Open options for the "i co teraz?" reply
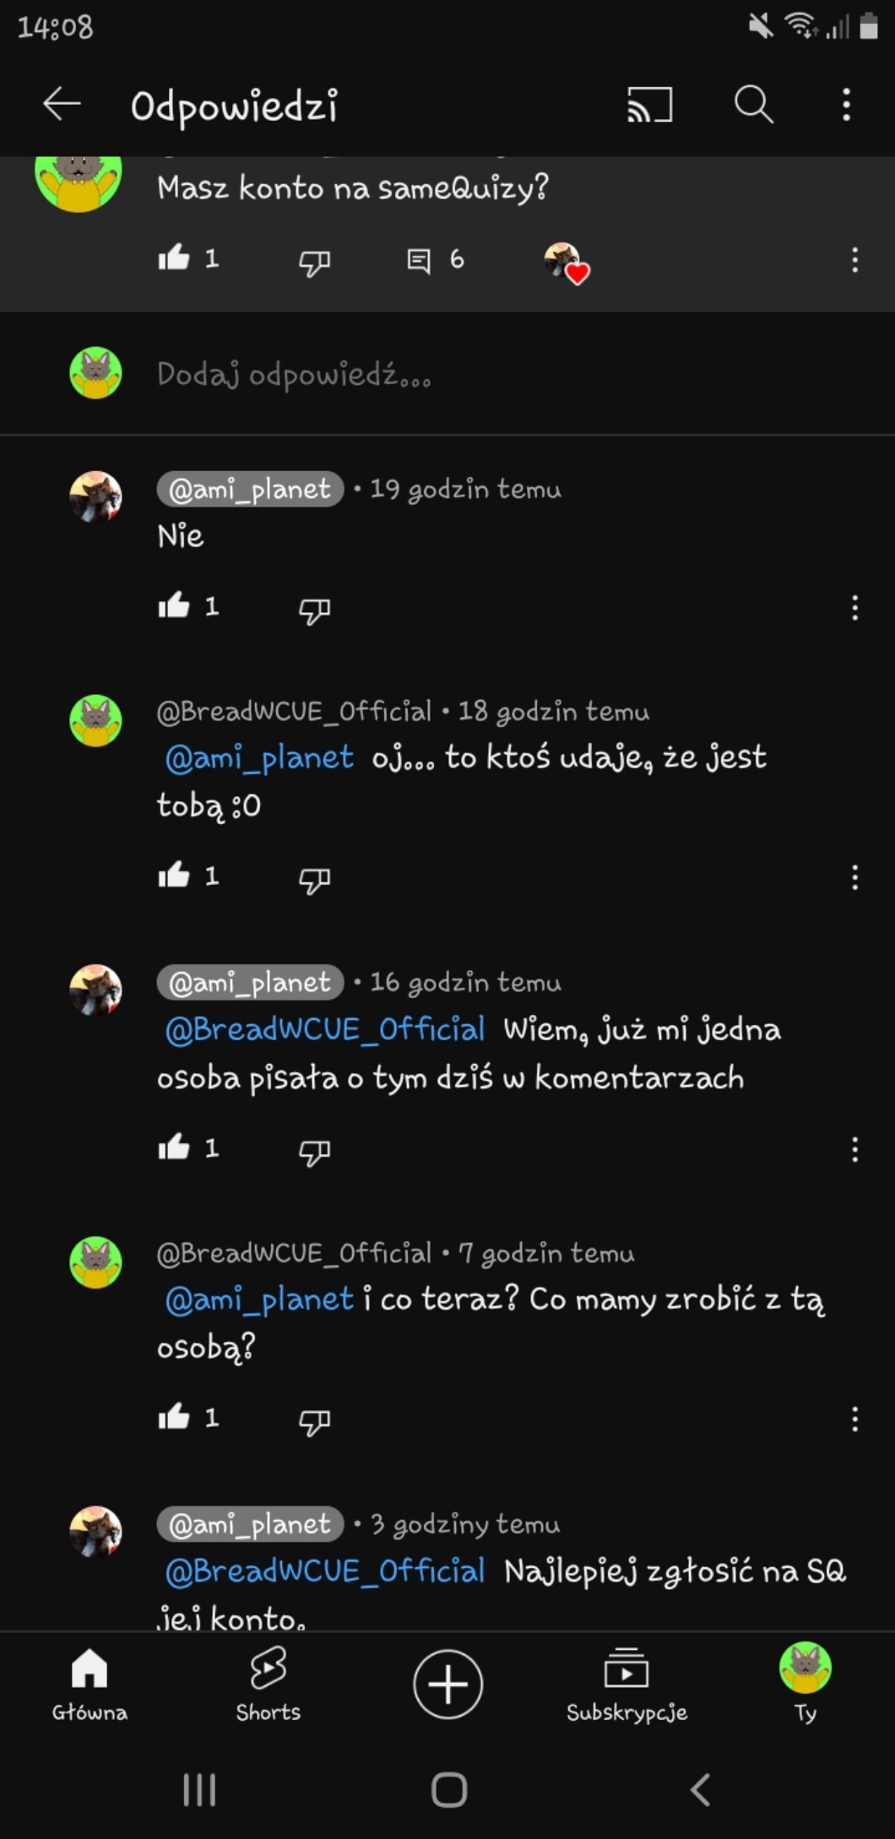This screenshot has width=895, height=1839. click(x=854, y=1419)
